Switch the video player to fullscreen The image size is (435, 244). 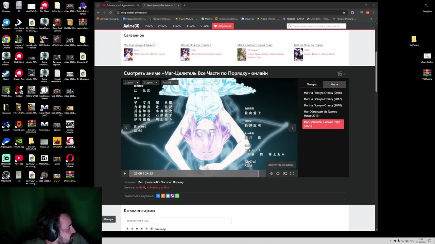coord(292,174)
